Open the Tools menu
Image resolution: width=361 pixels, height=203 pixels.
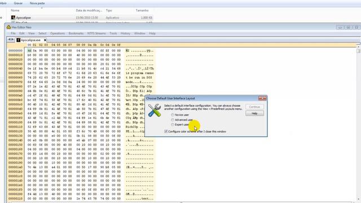(x=113, y=33)
